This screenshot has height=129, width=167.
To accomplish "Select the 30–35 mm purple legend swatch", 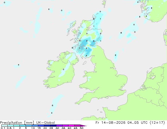I will point(59,126).
